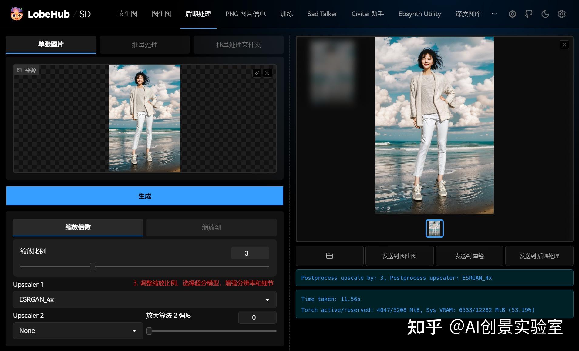Image resolution: width=579 pixels, height=351 pixels.
Task: Open the 文生图 menu item
Action: [x=127, y=14]
